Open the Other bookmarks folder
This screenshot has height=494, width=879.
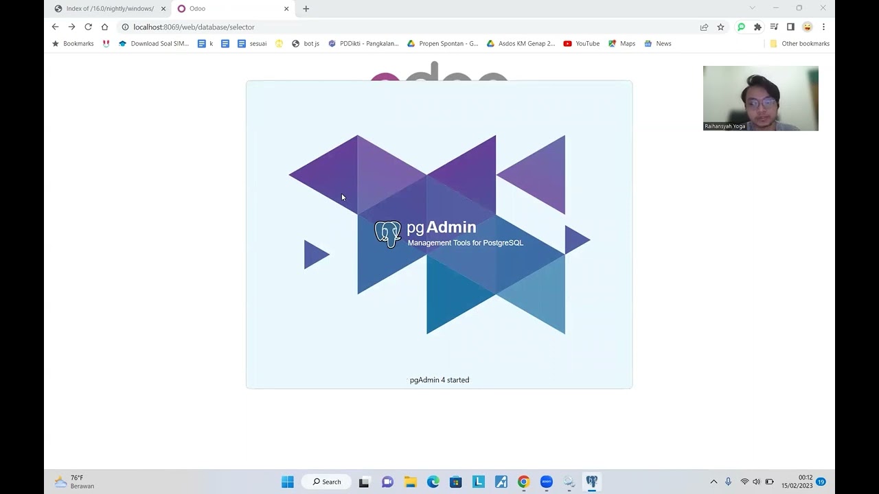tap(799, 43)
